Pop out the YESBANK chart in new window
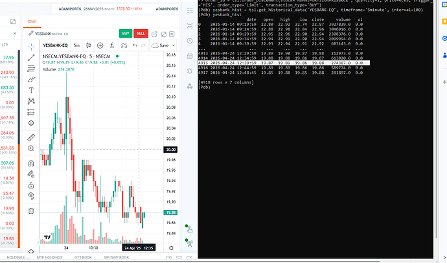Image resolution: width=447 pixels, height=263 pixels. point(154,34)
